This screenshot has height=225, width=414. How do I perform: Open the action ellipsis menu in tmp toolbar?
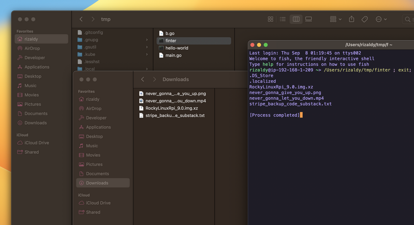point(381,19)
